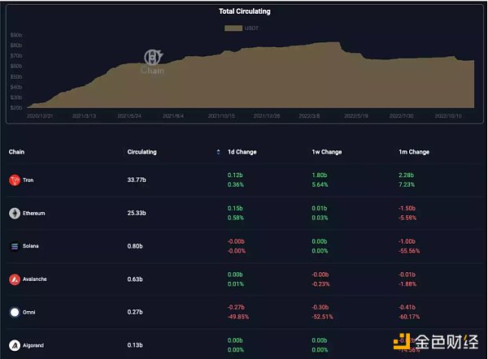Click the Total Circulating chart title
This screenshot has width=488, height=359.
click(x=244, y=11)
